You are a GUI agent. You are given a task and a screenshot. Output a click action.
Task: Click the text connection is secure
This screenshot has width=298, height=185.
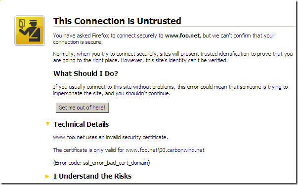click(78, 42)
